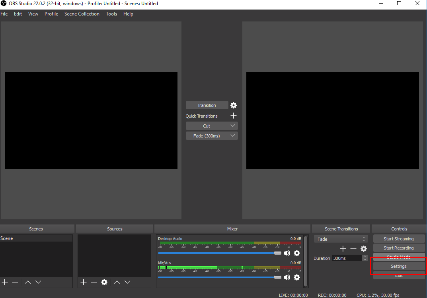
Task: Open Mic/Aux settings gear
Action: [x=297, y=277]
